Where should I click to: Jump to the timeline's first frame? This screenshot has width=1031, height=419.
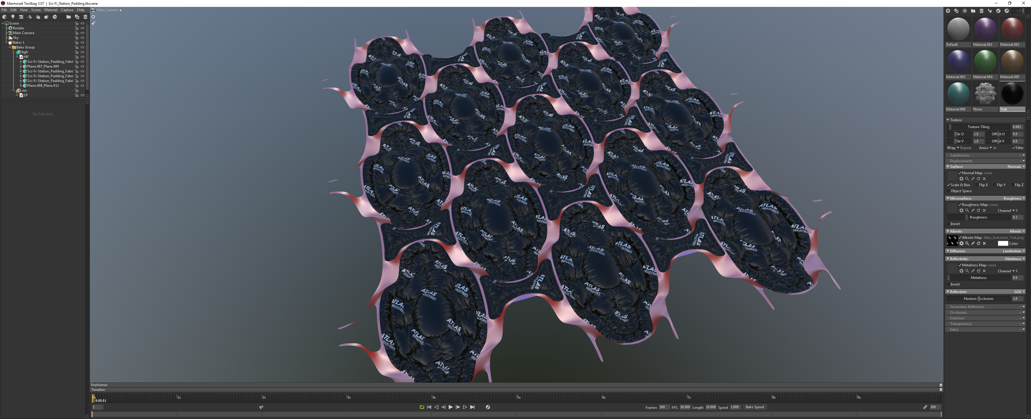[x=429, y=407]
